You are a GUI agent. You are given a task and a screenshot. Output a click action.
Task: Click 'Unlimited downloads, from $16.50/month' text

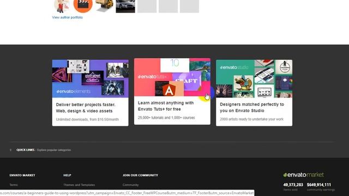pos(87,120)
